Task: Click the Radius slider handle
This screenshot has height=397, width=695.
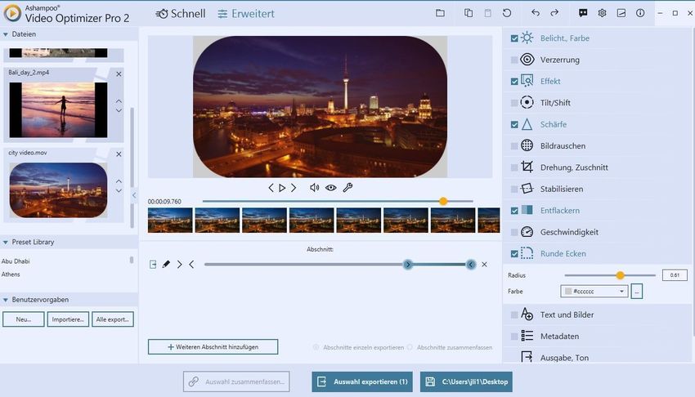Action: point(620,275)
